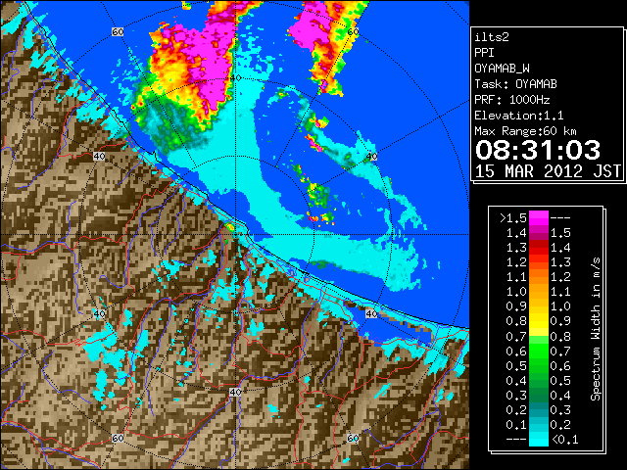Screen dimensions: 627x470
Task: Click the >1.5 label in the legend
Action: click(x=513, y=218)
